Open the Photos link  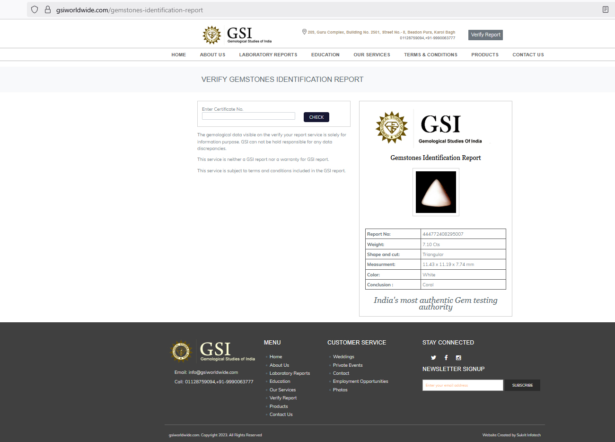pyautogui.click(x=340, y=390)
